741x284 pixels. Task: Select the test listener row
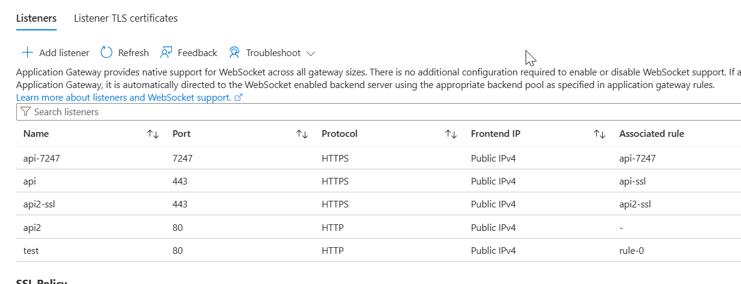(31, 250)
